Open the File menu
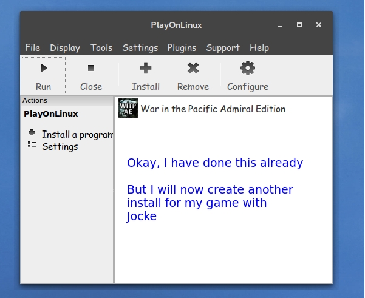The width and height of the screenshot is (365, 298). pos(33,48)
